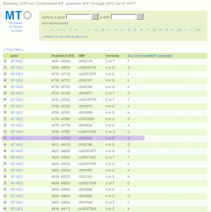Open MT-ND2 gene link in i4000934 row
The width and height of the screenshot is (211, 212).
(x=17, y=125)
